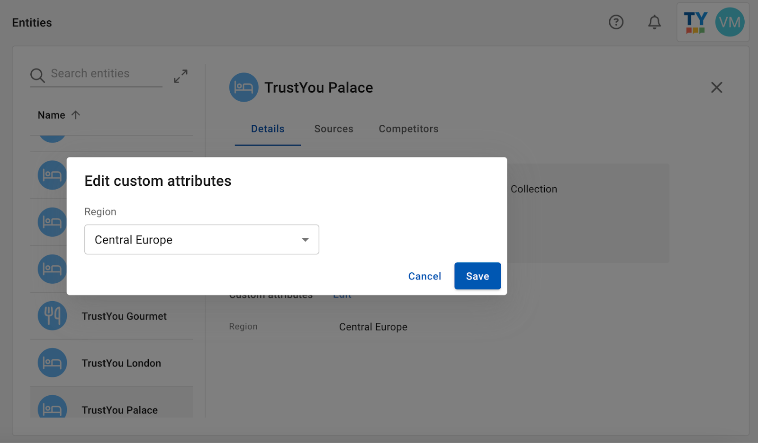Switch to the Details tab
The image size is (758, 443).
(268, 129)
